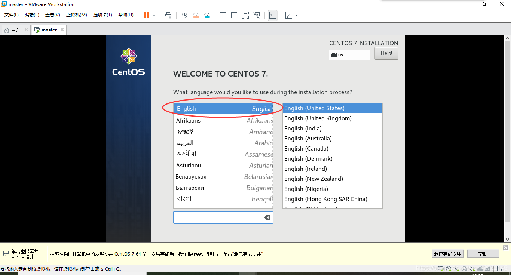The width and height of the screenshot is (511, 275).
Task: Open the snapshot manager wrench-clock icon
Action: (207, 15)
